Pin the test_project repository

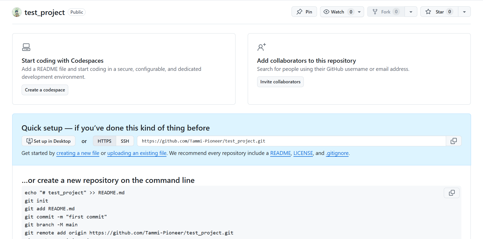(x=304, y=12)
